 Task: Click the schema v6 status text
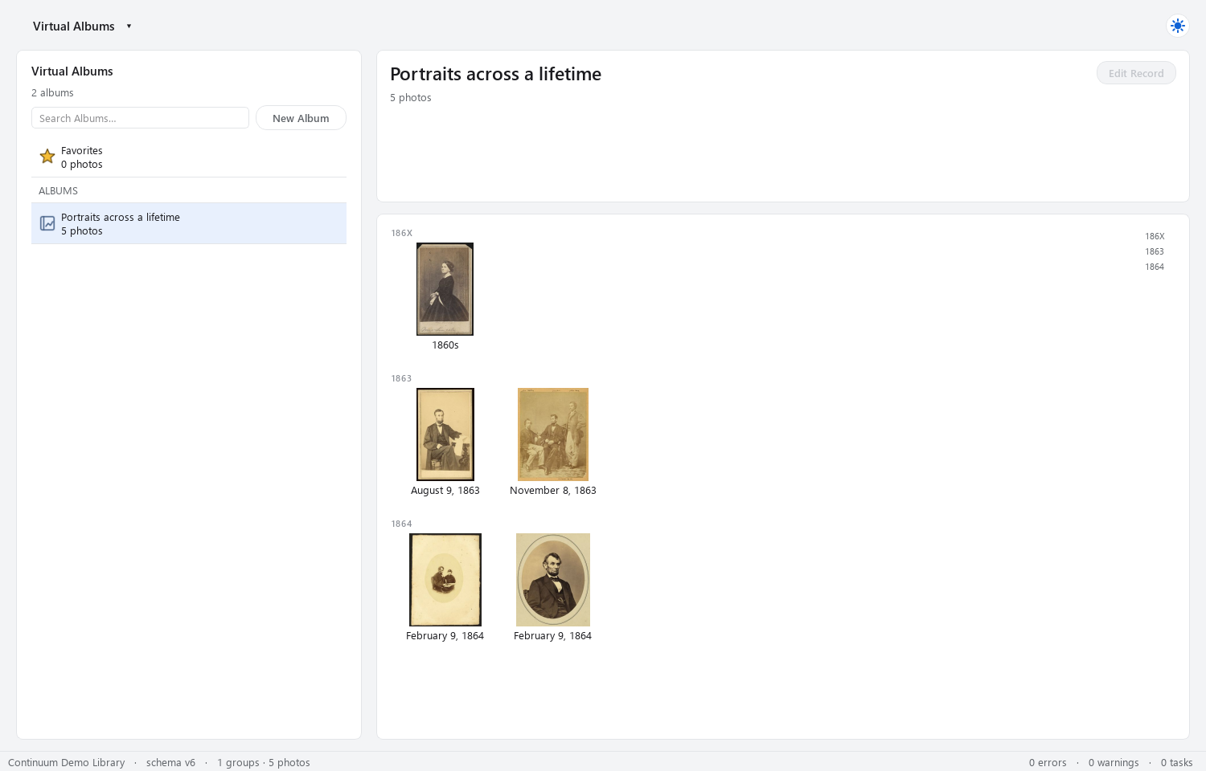170,763
